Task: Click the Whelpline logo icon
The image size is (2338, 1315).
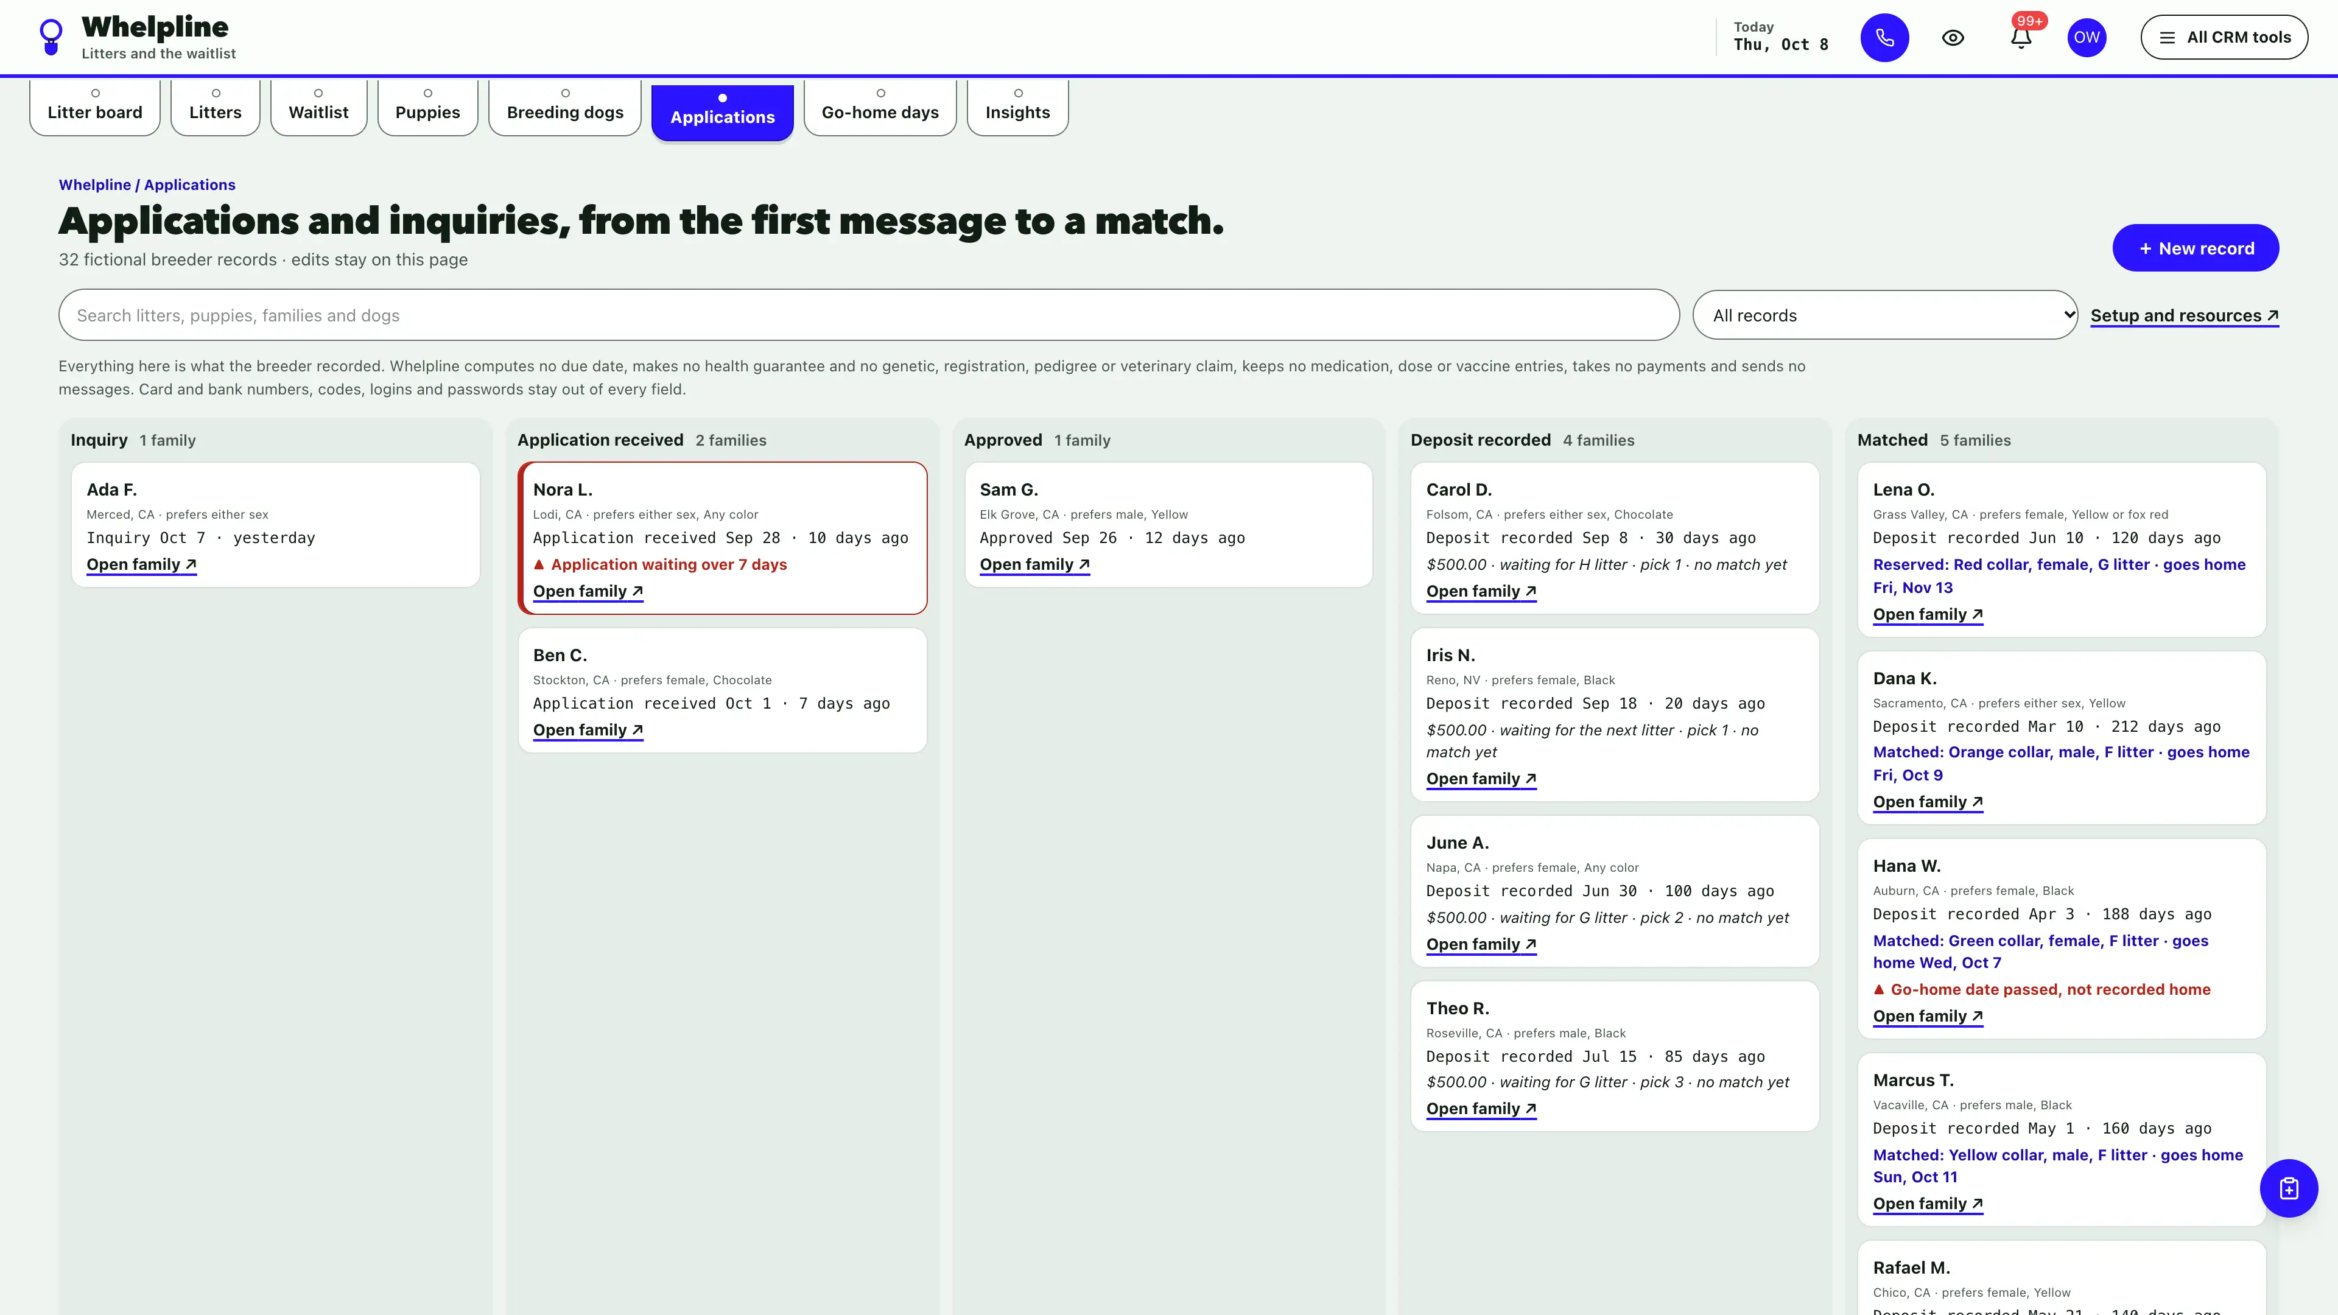Action: pyautogui.click(x=52, y=37)
